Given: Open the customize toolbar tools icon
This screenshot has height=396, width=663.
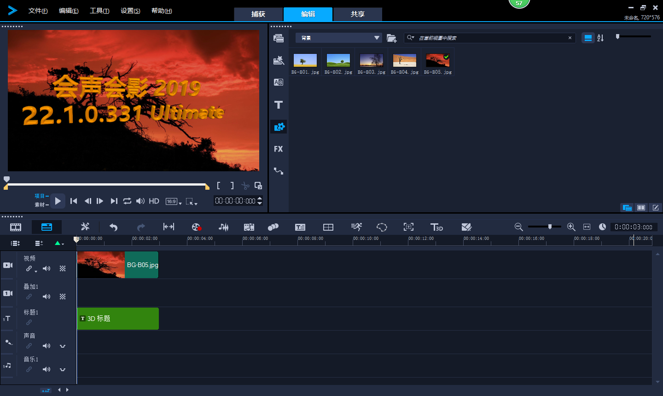Looking at the screenshot, I should [x=85, y=227].
